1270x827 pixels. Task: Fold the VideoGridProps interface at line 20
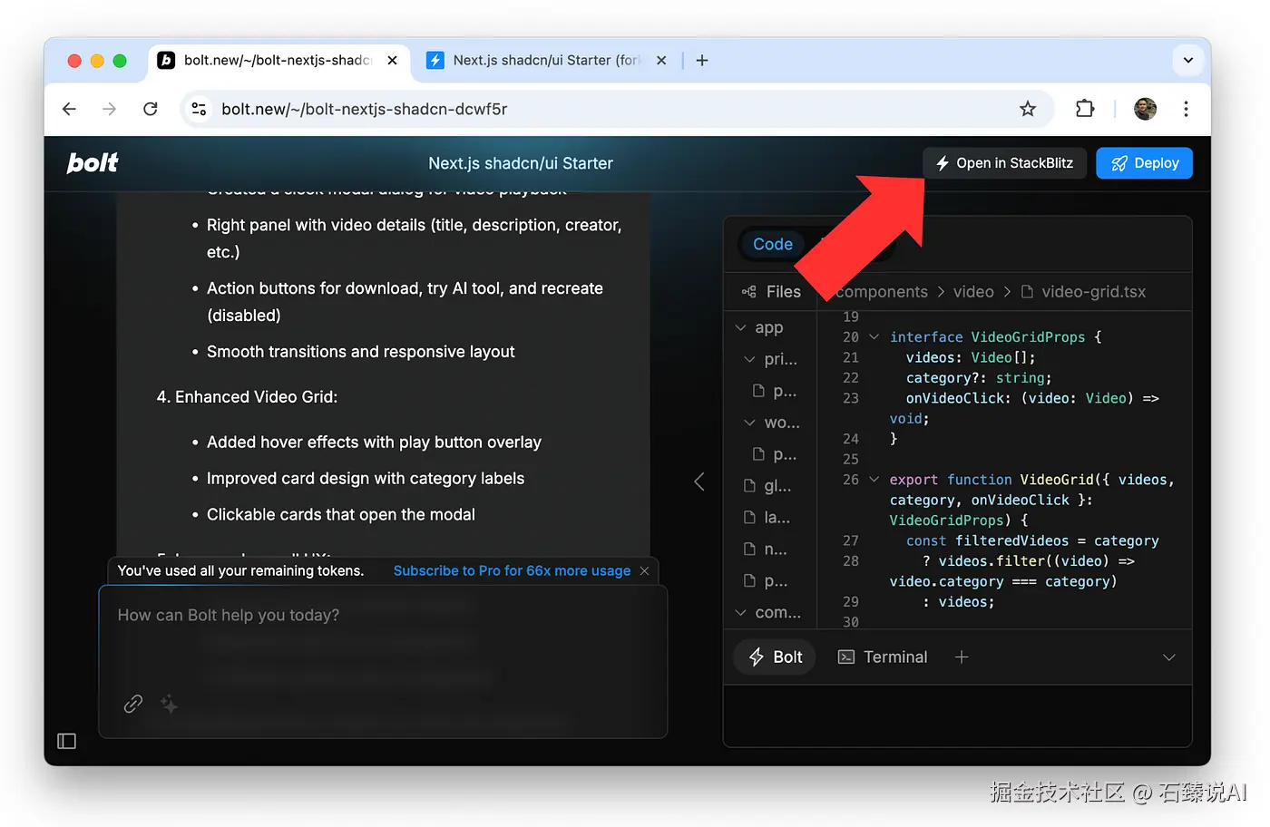click(874, 337)
